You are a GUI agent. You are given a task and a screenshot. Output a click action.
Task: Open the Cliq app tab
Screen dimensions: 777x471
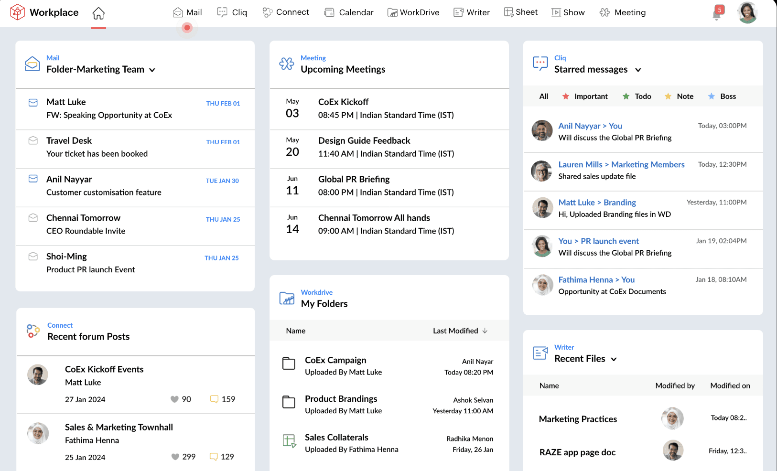[232, 12]
